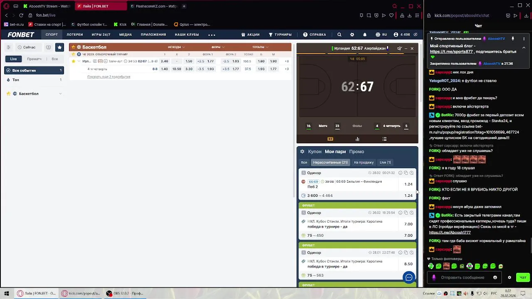This screenshot has height=299, width=532.
Task: Expand +8 more markets for match
Action: [287, 61]
